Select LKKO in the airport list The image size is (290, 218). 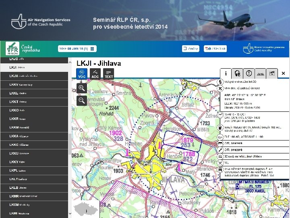point(34,110)
